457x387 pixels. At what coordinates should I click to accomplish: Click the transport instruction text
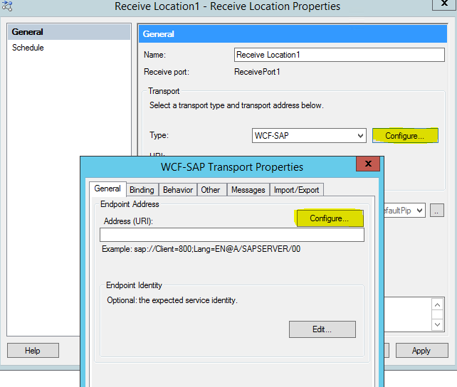coord(236,105)
